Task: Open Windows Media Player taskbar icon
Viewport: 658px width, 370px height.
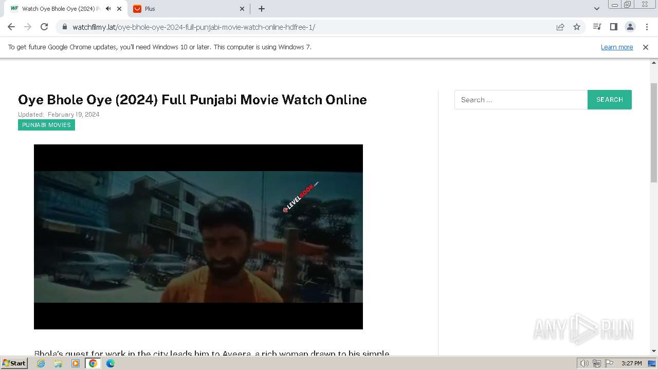Action: (x=76, y=363)
